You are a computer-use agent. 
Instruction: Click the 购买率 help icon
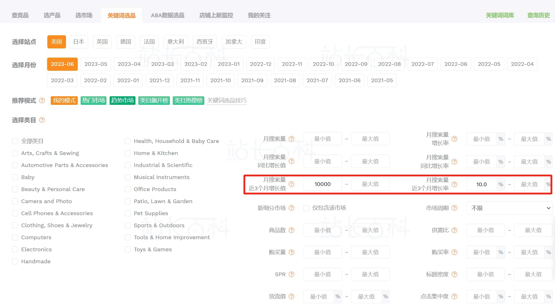[454, 252]
